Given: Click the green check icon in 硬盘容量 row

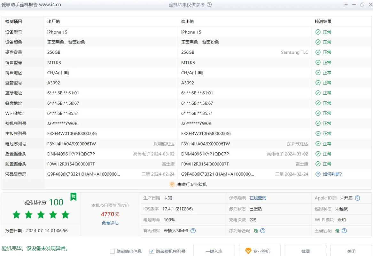Looking at the screenshot, I should pos(318,52).
